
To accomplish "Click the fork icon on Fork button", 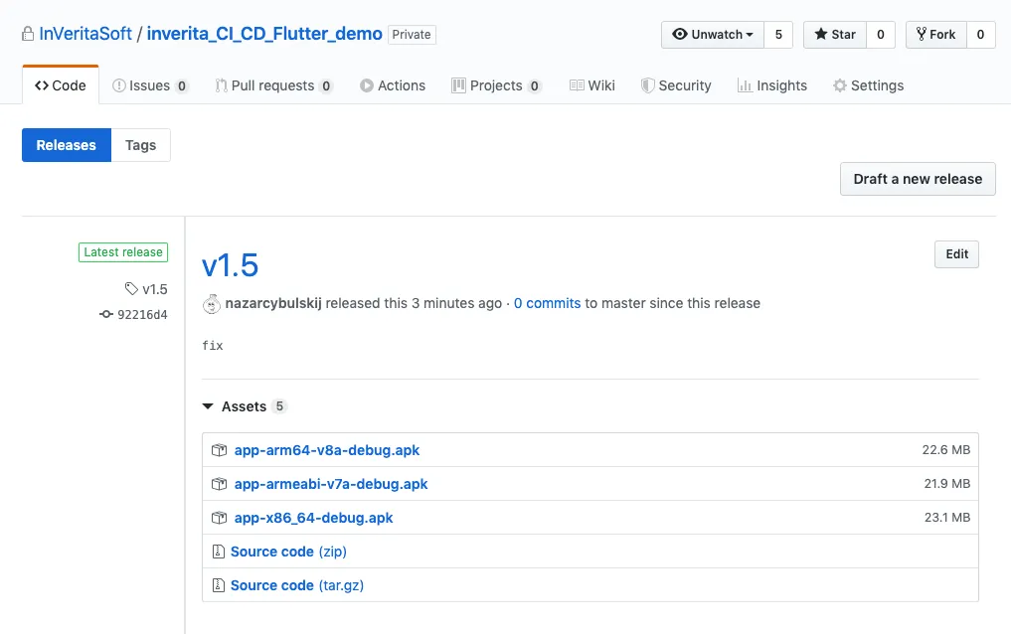I will pyautogui.click(x=922, y=34).
